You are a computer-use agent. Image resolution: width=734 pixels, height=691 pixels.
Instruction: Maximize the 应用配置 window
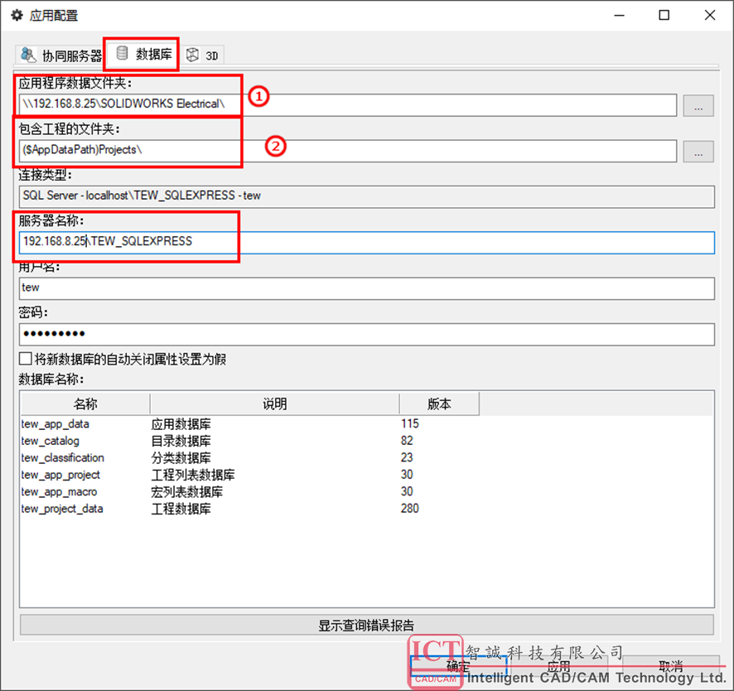664,16
